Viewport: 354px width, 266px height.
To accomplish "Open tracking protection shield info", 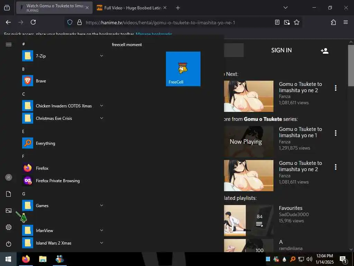I will [70, 22].
